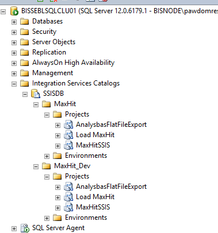Select the SSISDB label
Viewport: 218px width, 233px height.
pos(53,94)
